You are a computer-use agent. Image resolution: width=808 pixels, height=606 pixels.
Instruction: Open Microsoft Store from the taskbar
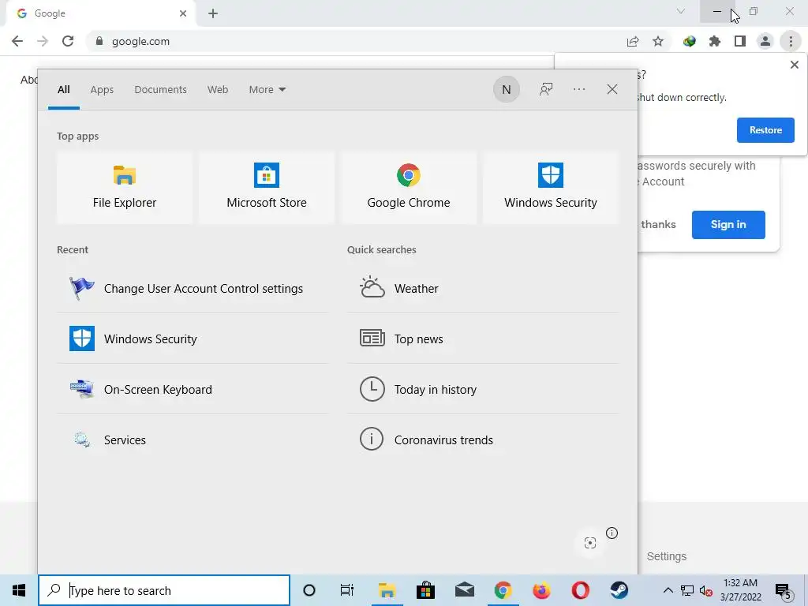coord(425,590)
